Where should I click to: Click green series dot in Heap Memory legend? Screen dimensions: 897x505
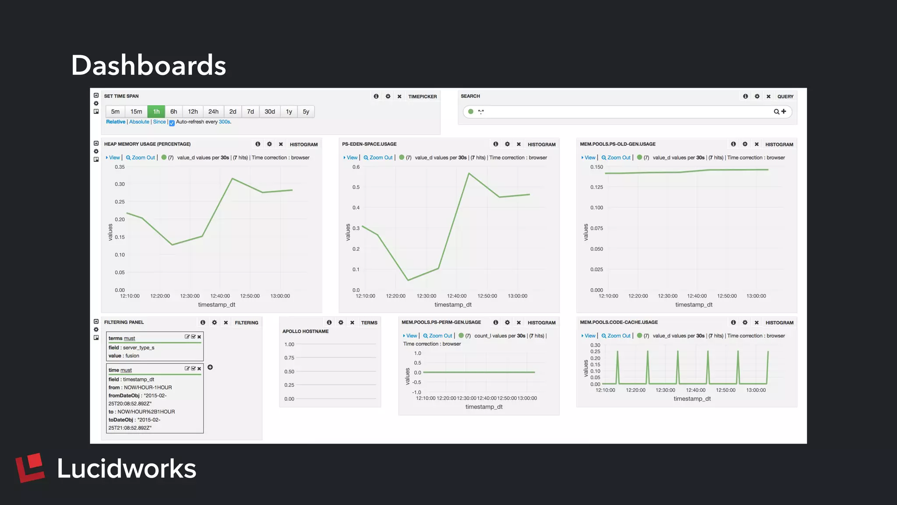click(164, 157)
